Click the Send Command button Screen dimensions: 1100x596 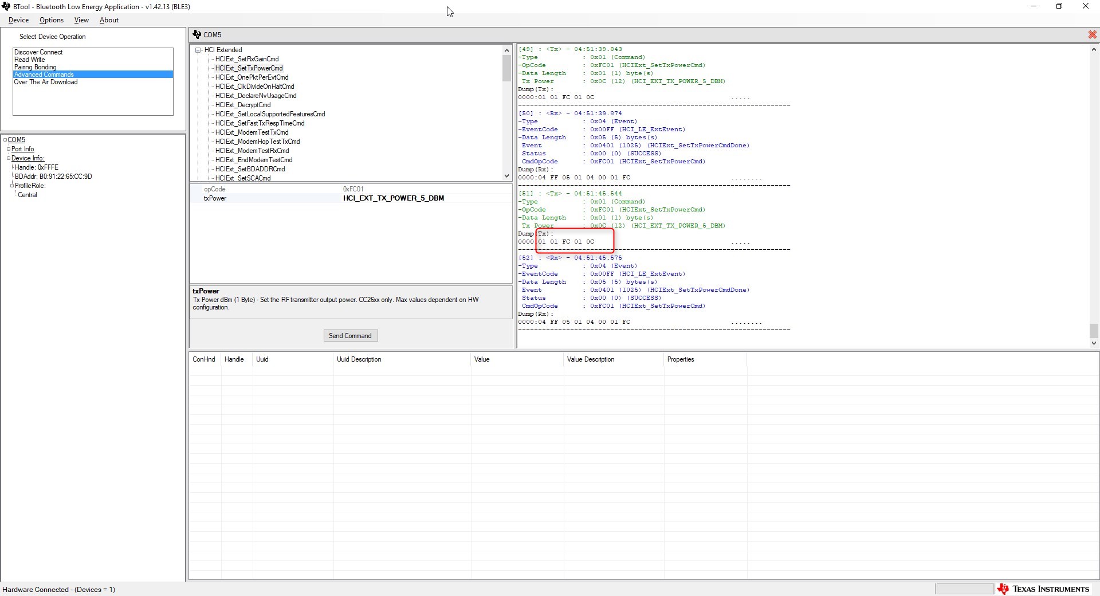pos(350,336)
